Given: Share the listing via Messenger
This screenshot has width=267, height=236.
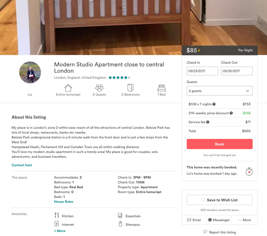Looking at the screenshot, I should coord(219,220).
